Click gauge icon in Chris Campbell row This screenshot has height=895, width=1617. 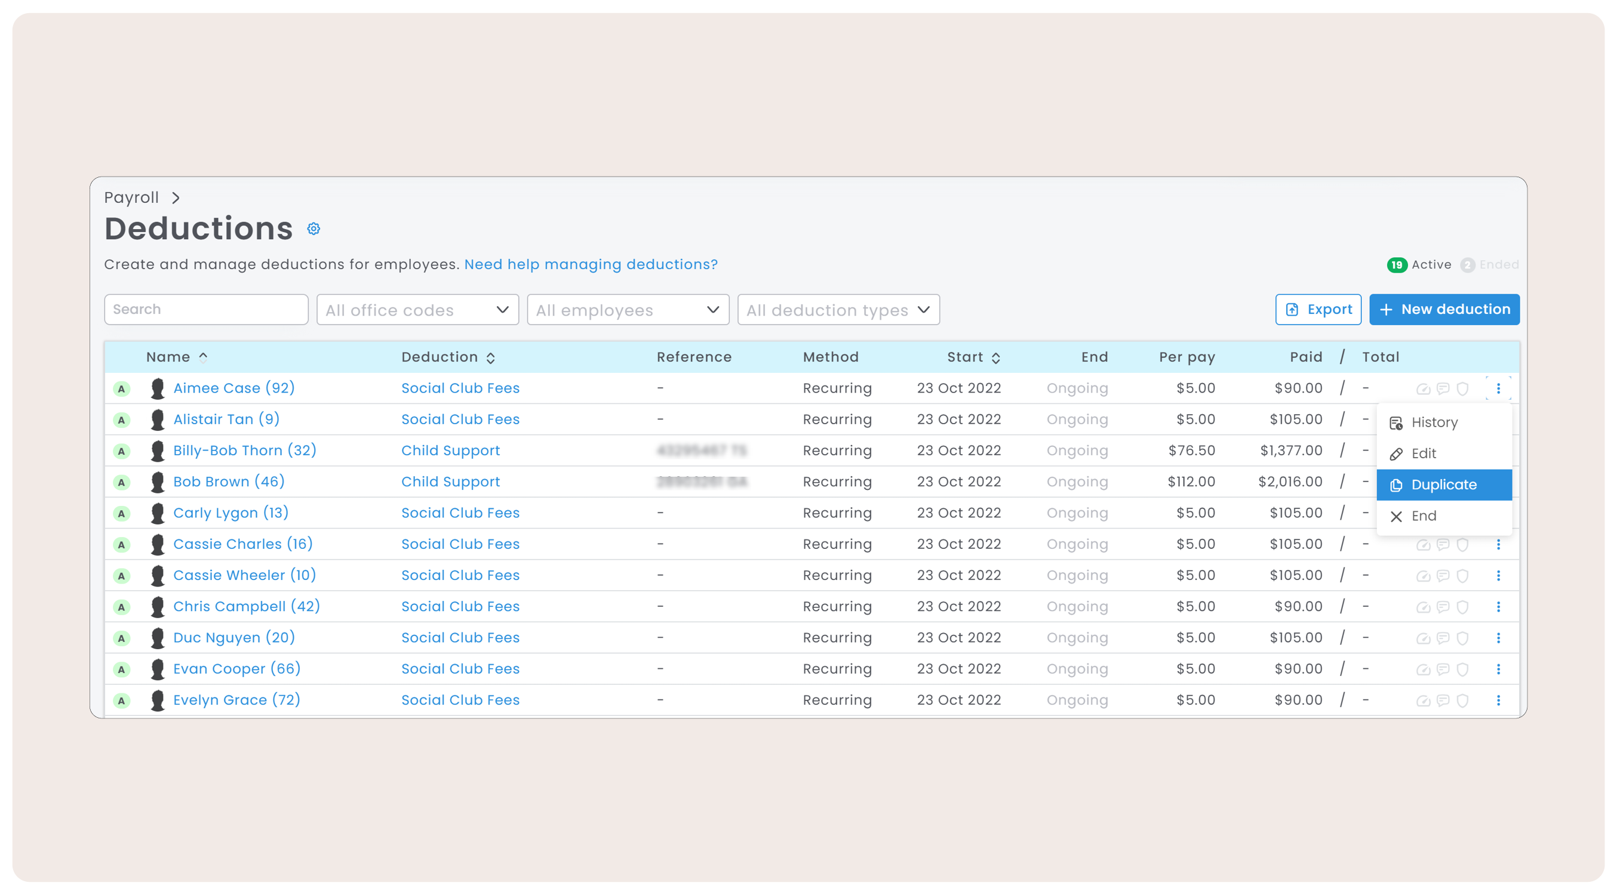pos(1422,606)
